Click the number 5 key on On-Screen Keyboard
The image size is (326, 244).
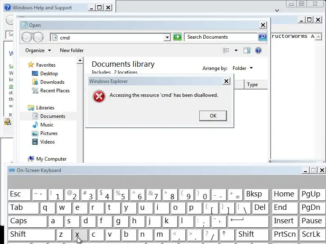pos(121,195)
